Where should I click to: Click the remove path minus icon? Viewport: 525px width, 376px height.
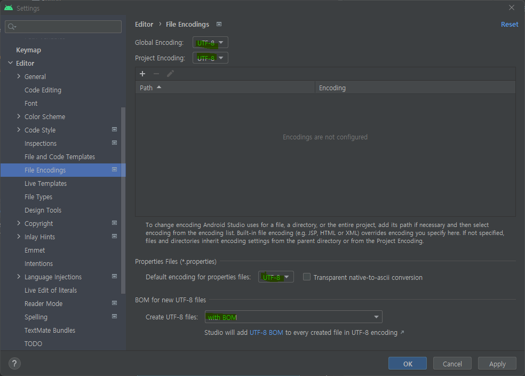pos(156,74)
